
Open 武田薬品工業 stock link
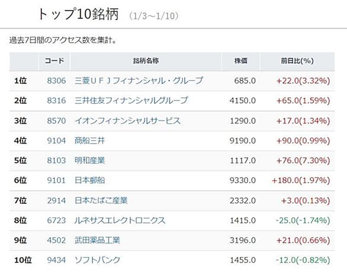tap(97, 240)
